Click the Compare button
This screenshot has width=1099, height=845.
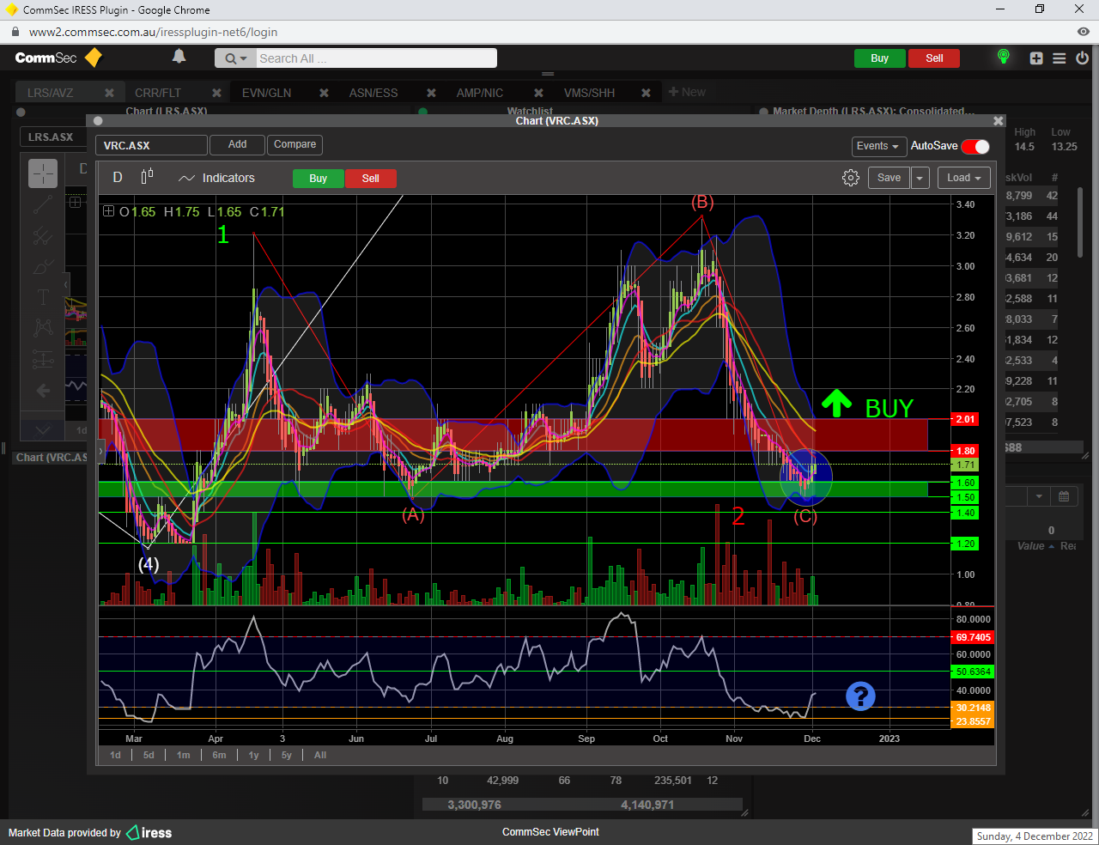click(x=294, y=144)
